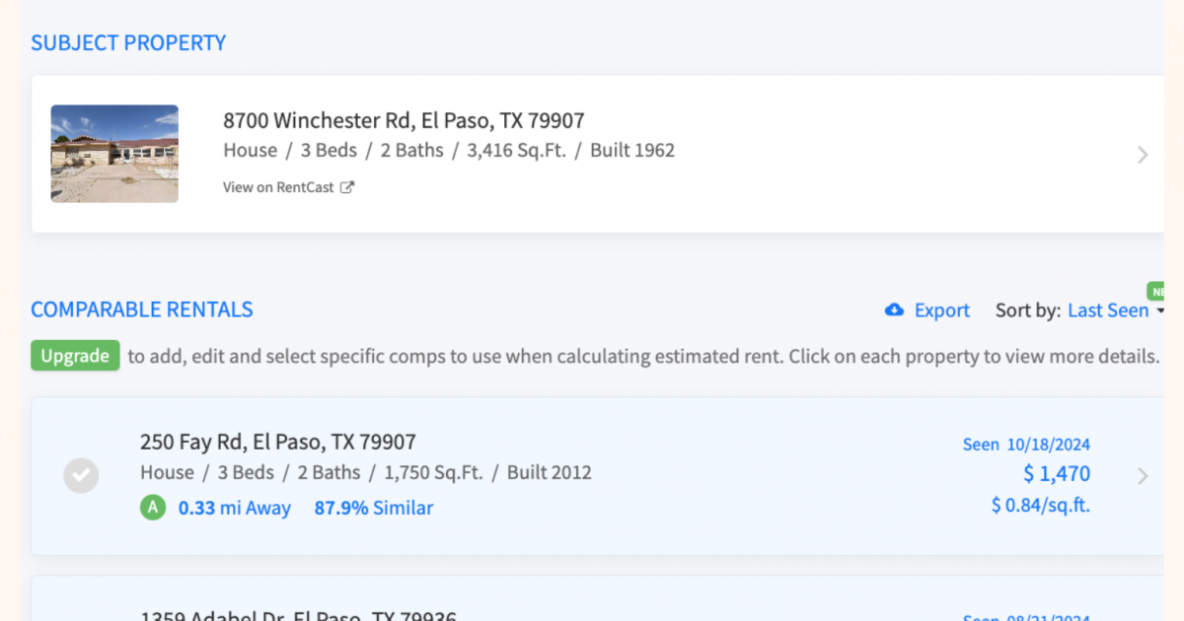Expand the subject property details chevron
This screenshot has height=621, width=1184.
[x=1143, y=155]
